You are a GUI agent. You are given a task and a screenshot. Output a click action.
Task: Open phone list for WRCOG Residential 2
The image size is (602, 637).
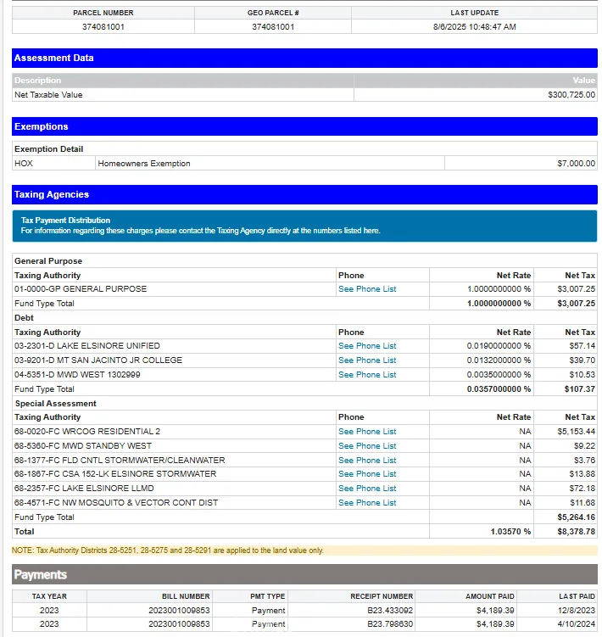tap(367, 432)
